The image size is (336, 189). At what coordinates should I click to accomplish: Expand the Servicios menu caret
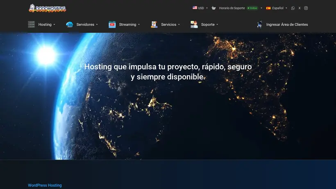(179, 25)
